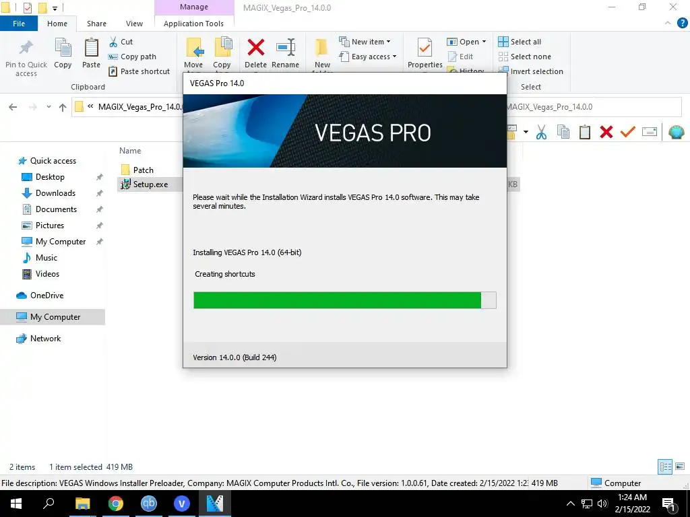This screenshot has height=517, width=690.
Task: Click Select none in ribbon
Action: click(524, 57)
